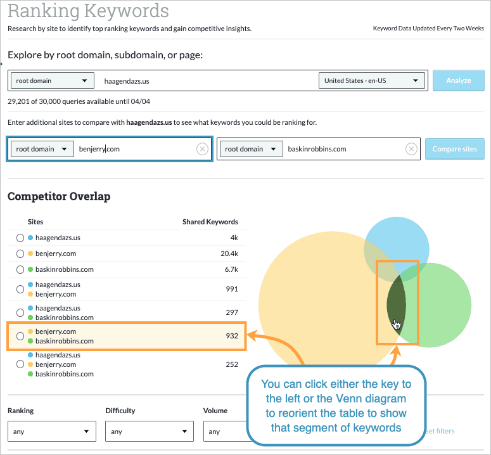Select the haagendazs.us radio button
The width and height of the screenshot is (491, 455).
click(20, 238)
